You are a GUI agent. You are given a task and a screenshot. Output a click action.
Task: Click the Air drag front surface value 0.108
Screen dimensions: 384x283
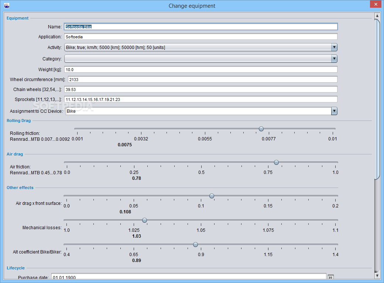click(125, 212)
